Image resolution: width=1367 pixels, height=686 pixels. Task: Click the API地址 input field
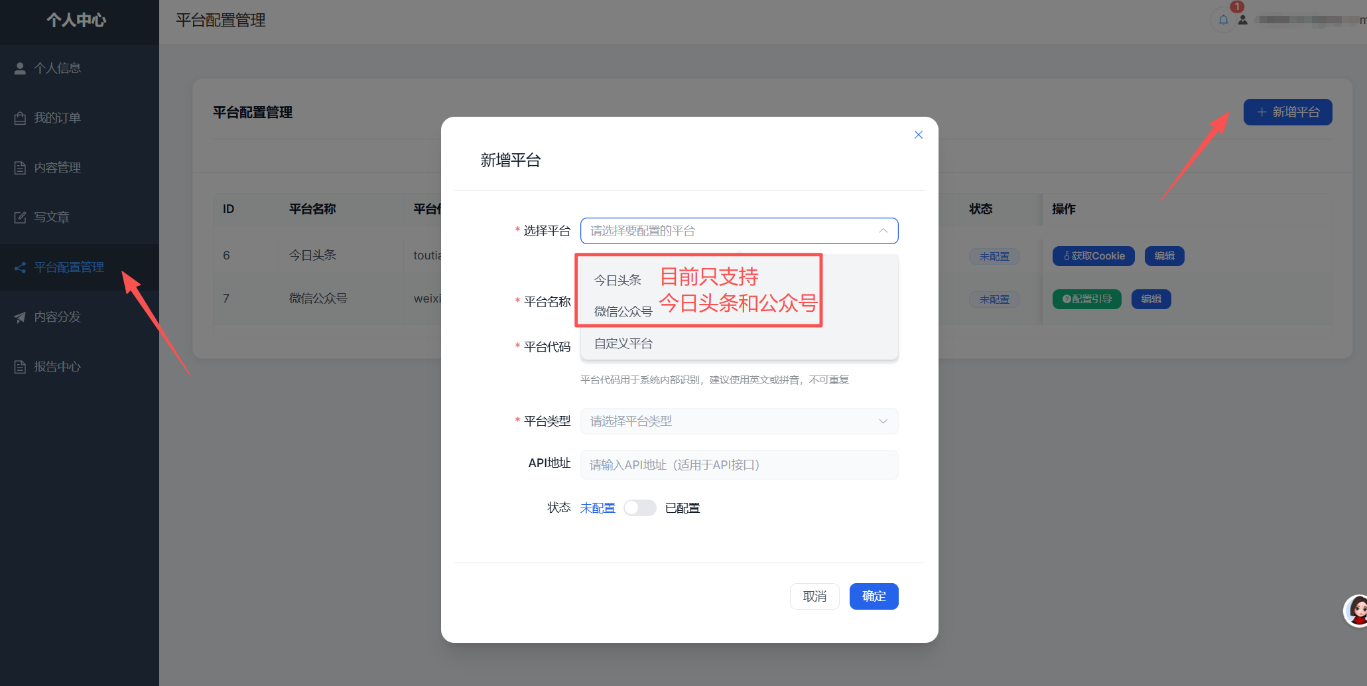[x=740, y=464]
